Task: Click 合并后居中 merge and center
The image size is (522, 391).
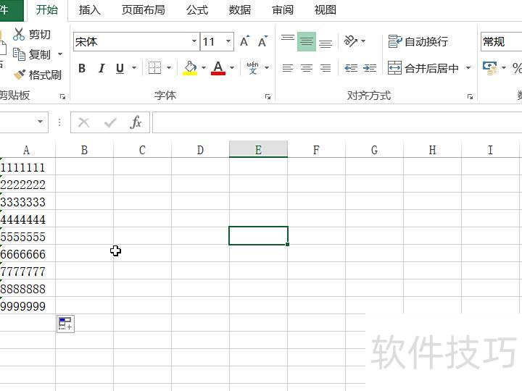Action: [423, 68]
